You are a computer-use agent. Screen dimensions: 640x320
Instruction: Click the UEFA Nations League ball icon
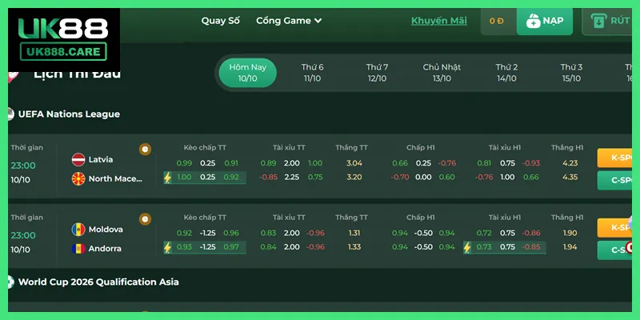[x=9, y=114]
